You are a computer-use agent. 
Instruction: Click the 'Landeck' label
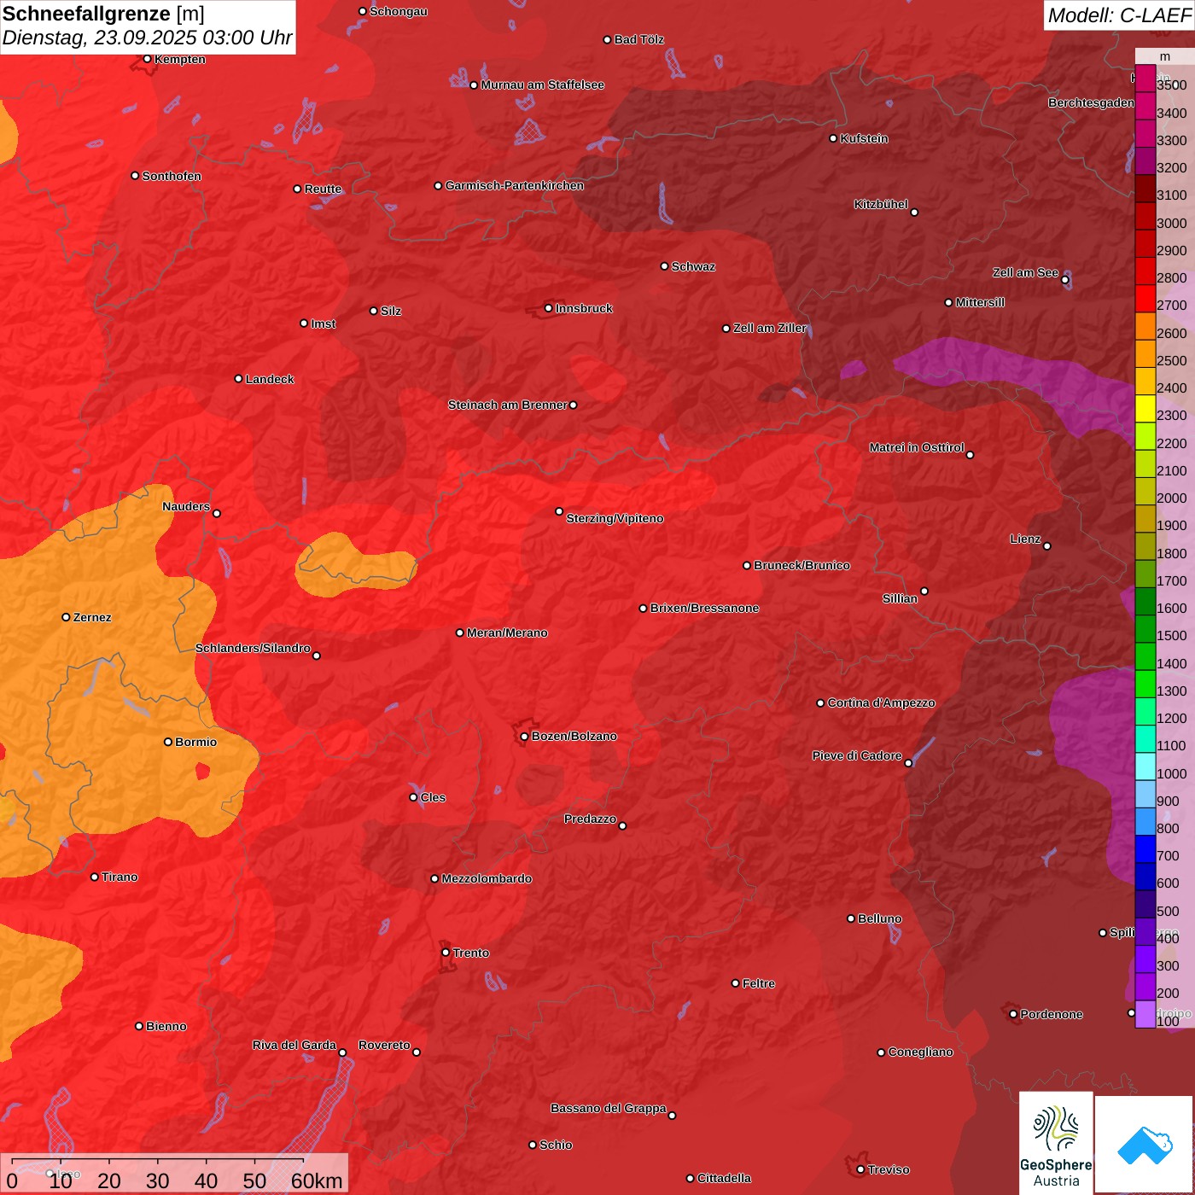(x=270, y=379)
